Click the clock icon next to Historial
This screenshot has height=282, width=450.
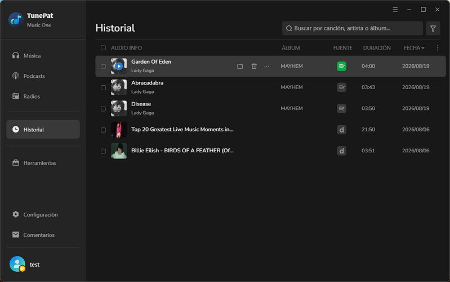pos(16,129)
